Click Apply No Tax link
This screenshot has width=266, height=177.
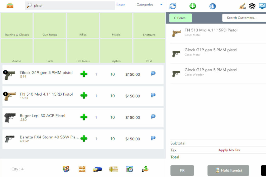[x=229, y=150]
